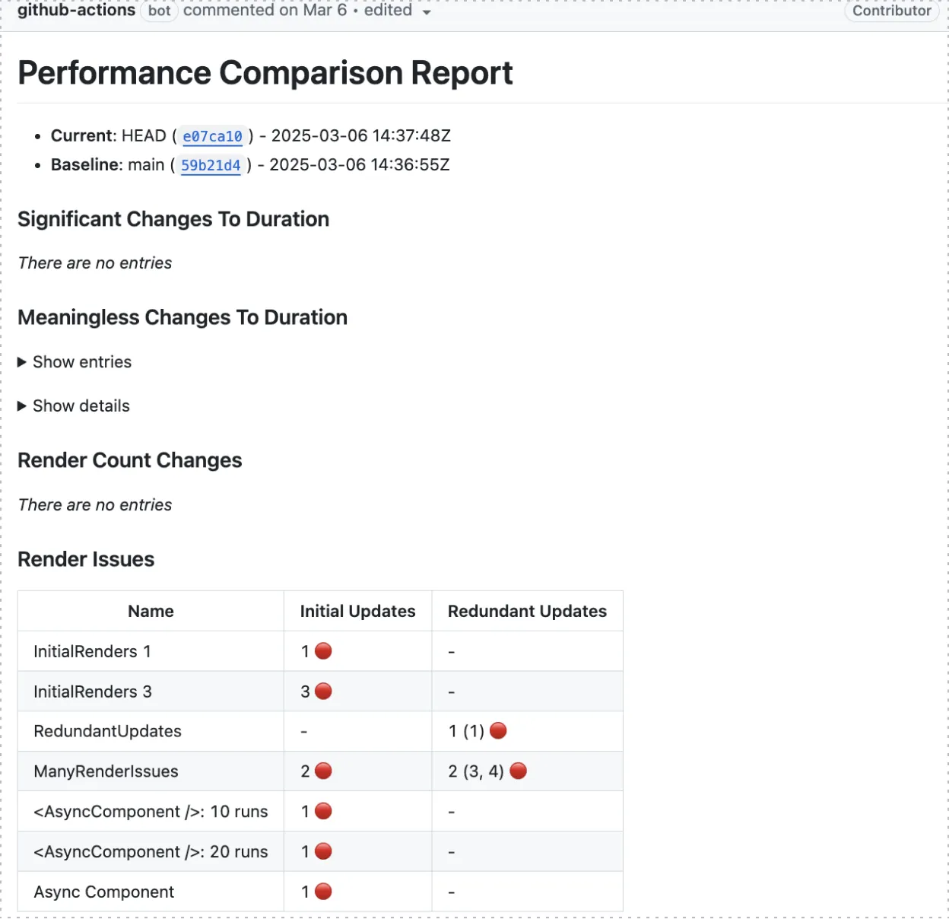This screenshot has width=949, height=919.
Task: Open the 59b21d4 baseline commit link
Action: [211, 165]
